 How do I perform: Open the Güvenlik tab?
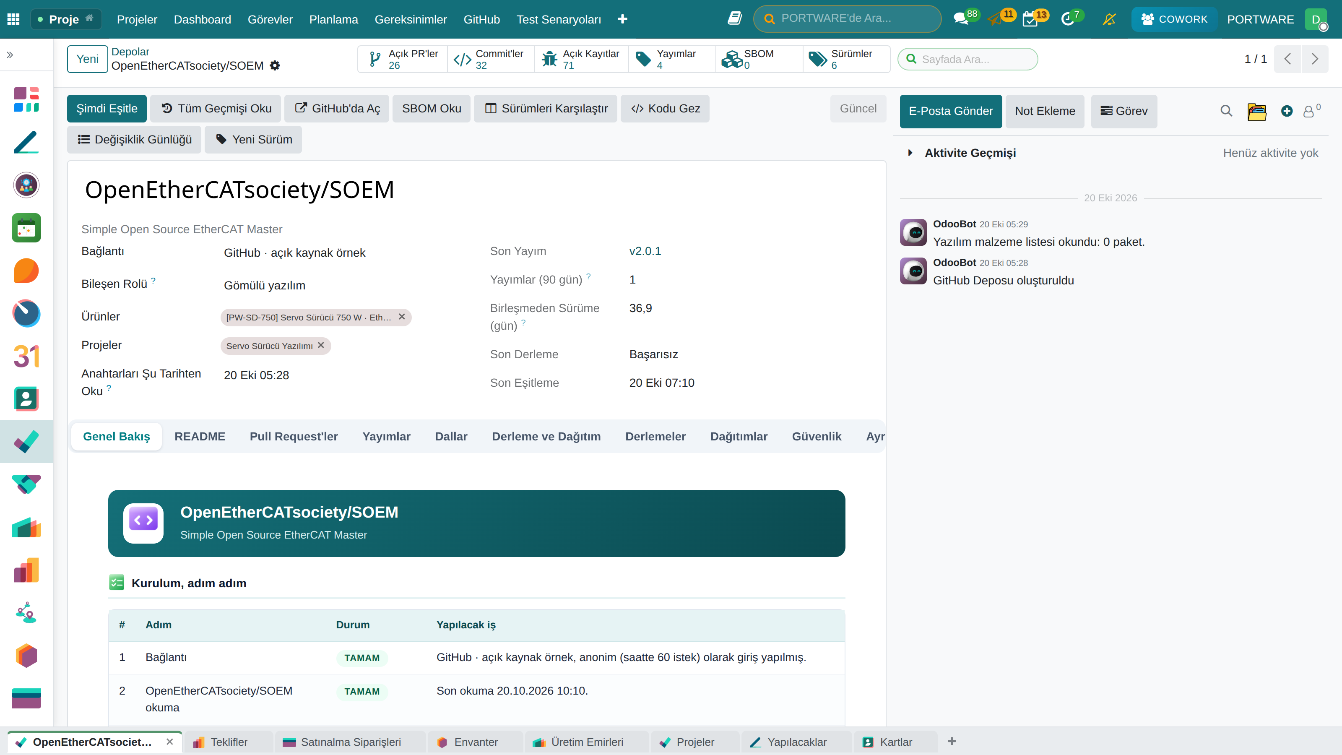[817, 436]
